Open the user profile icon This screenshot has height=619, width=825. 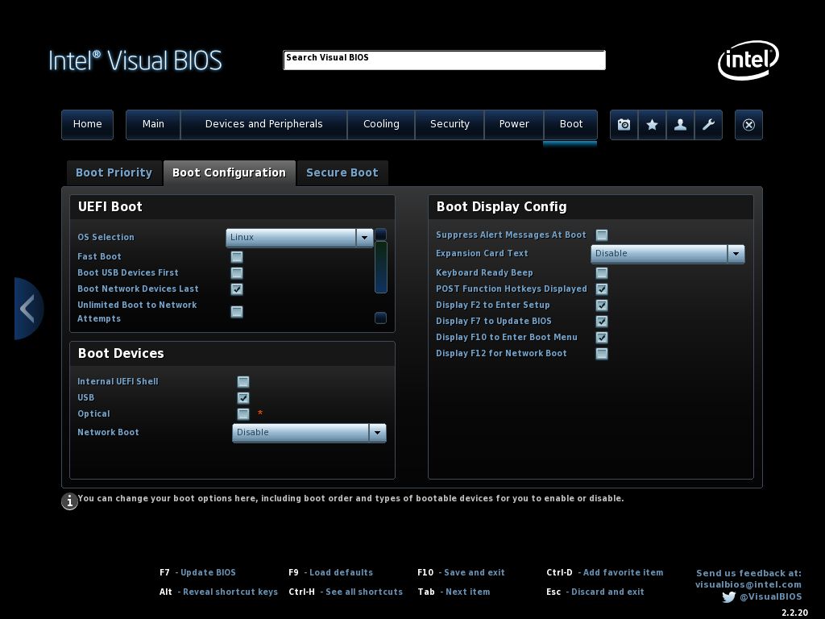(x=680, y=124)
